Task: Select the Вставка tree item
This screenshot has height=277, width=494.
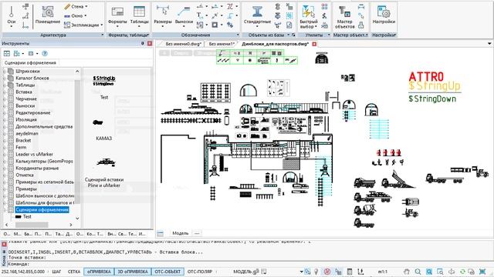Action: pyautogui.click(x=24, y=92)
